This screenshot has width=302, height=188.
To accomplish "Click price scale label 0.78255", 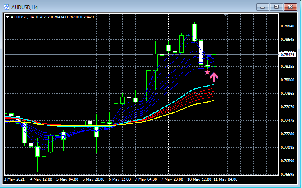I will [x=288, y=66].
